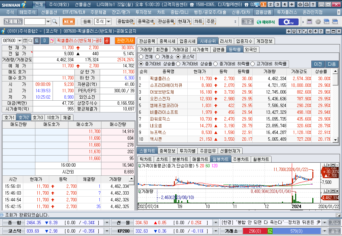Add new virtual screen with plus icon
Image resolution: width=342 pixels, height=236 pixels.
pos(292,4)
